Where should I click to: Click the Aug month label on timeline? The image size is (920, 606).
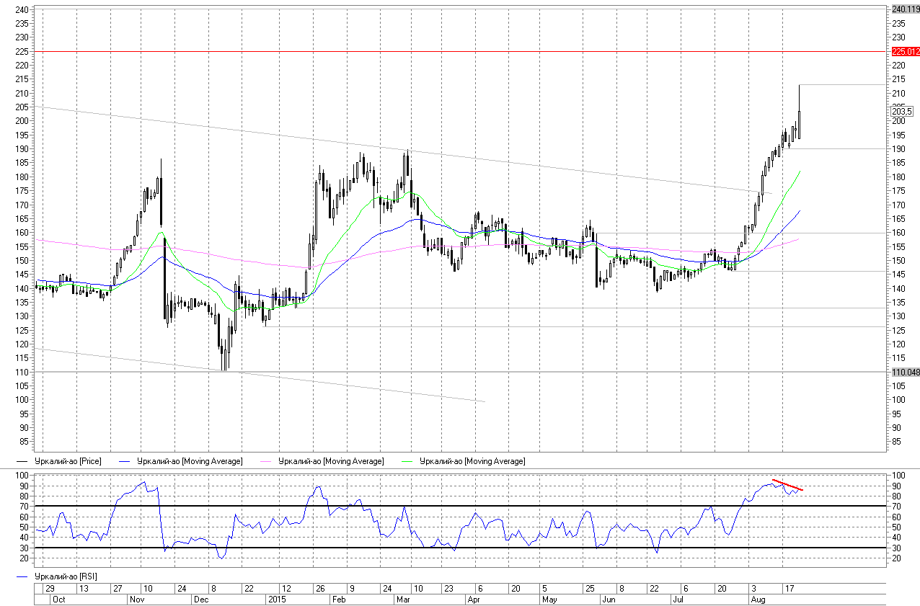coord(758,600)
